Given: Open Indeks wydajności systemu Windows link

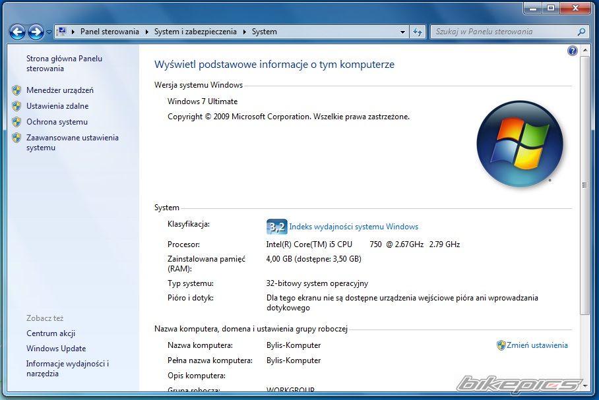Looking at the screenshot, I should pyautogui.click(x=354, y=227).
